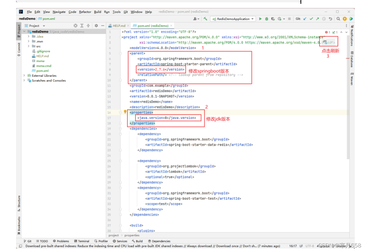Screen dimensions: 367x252
Task: Open the Build tool window at bottom
Action: (x=137, y=241)
